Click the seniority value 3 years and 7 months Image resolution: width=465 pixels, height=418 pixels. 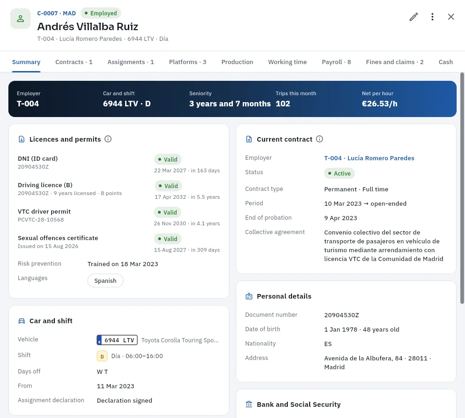(230, 104)
